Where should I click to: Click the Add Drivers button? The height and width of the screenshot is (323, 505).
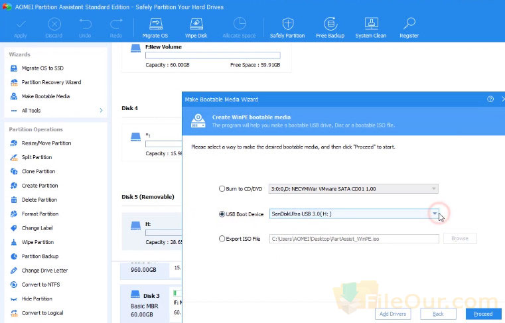pos(393,314)
